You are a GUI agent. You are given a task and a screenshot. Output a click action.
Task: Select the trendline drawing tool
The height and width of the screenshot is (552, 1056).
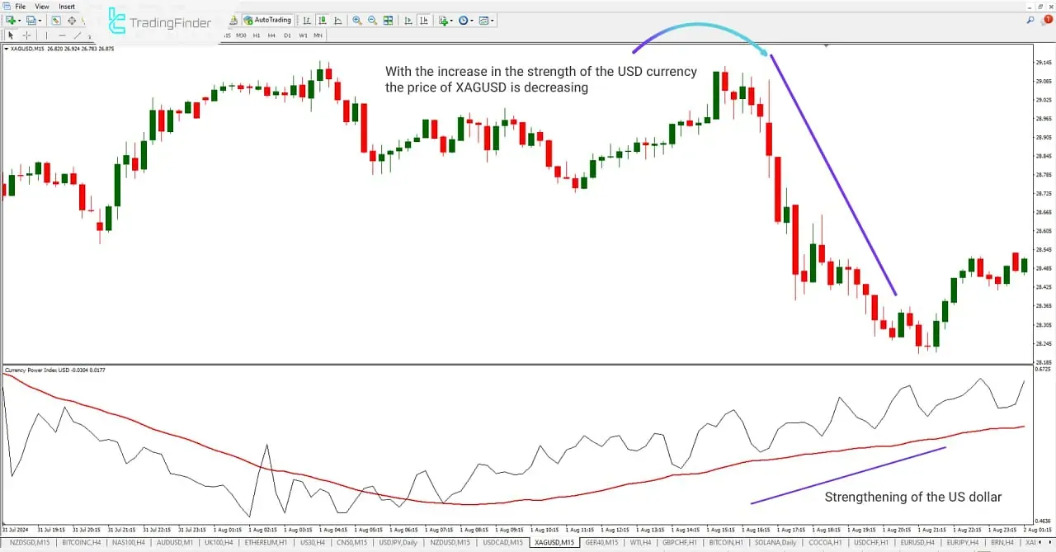pos(77,35)
